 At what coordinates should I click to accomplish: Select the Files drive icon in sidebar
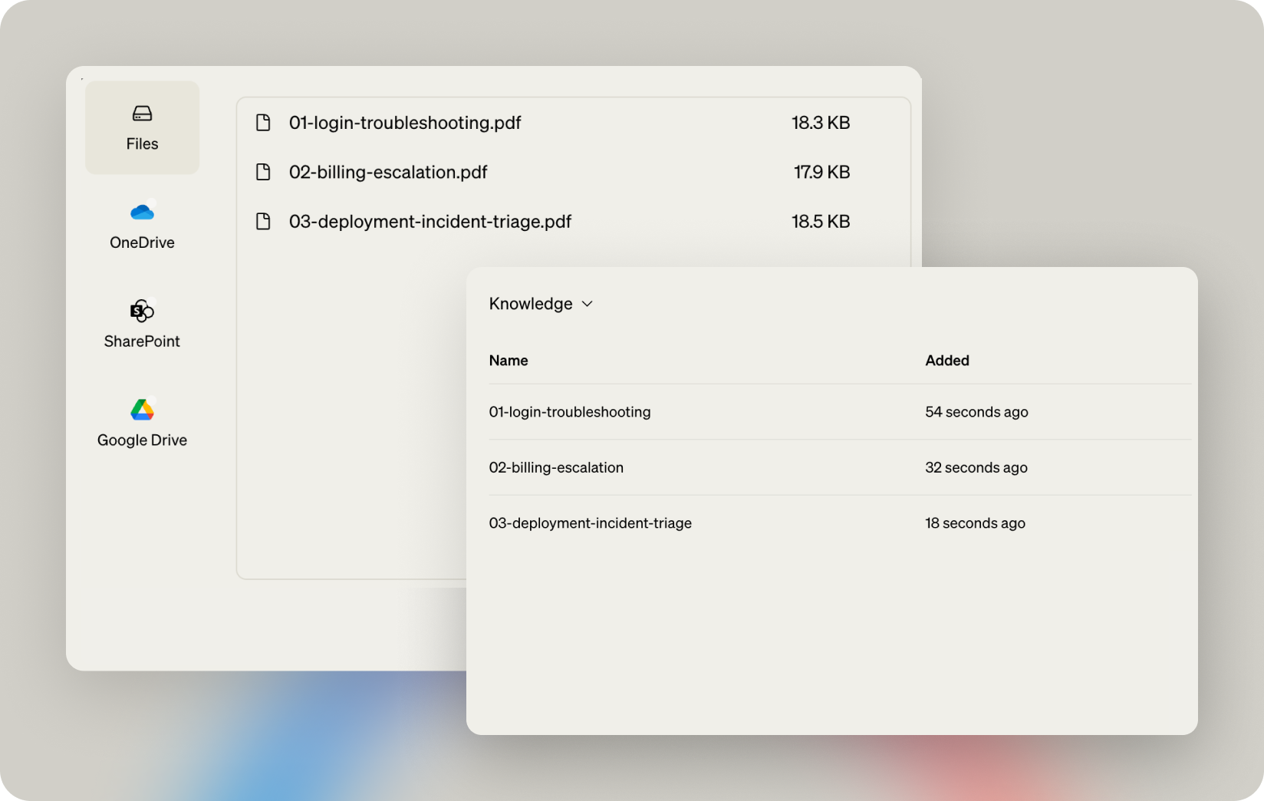point(142,114)
